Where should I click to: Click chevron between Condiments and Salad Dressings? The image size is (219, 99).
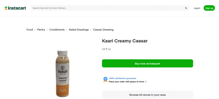point(67,30)
